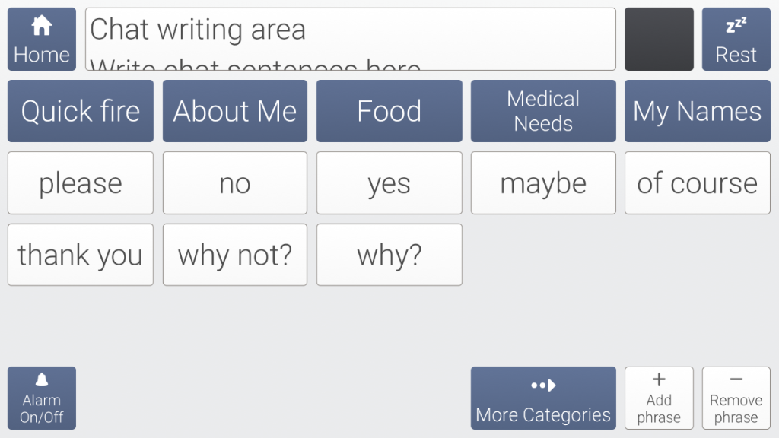Say the phrase "please"

point(81,183)
